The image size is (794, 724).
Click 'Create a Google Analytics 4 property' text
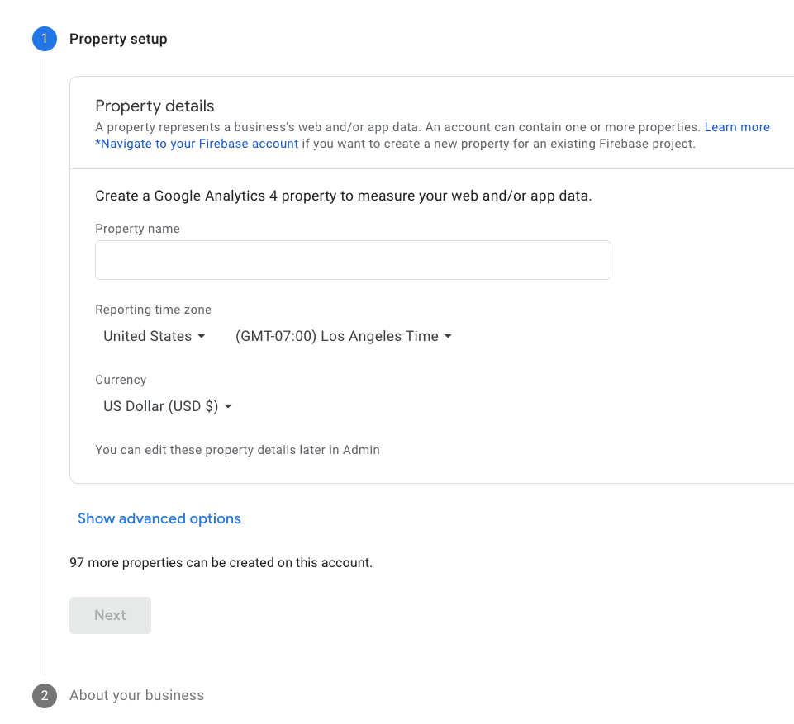coord(344,196)
